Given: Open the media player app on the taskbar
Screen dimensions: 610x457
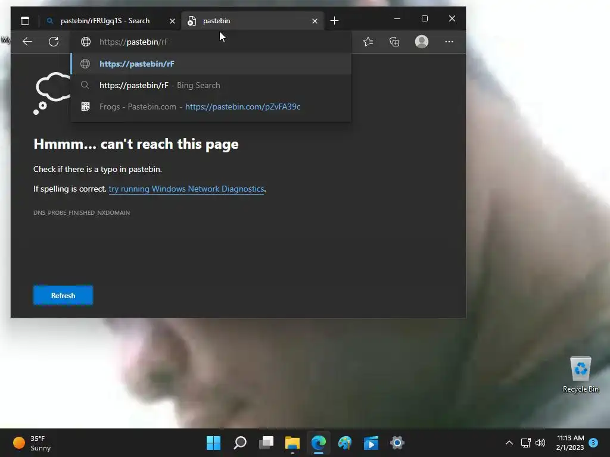Looking at the screenshot, I should (x=371, y=443).
